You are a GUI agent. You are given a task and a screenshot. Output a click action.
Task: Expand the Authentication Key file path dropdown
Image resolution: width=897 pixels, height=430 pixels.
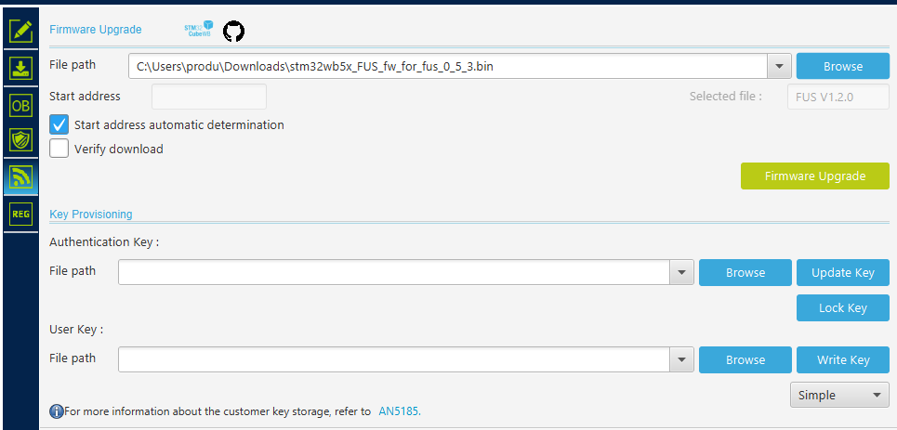point(682,272)
